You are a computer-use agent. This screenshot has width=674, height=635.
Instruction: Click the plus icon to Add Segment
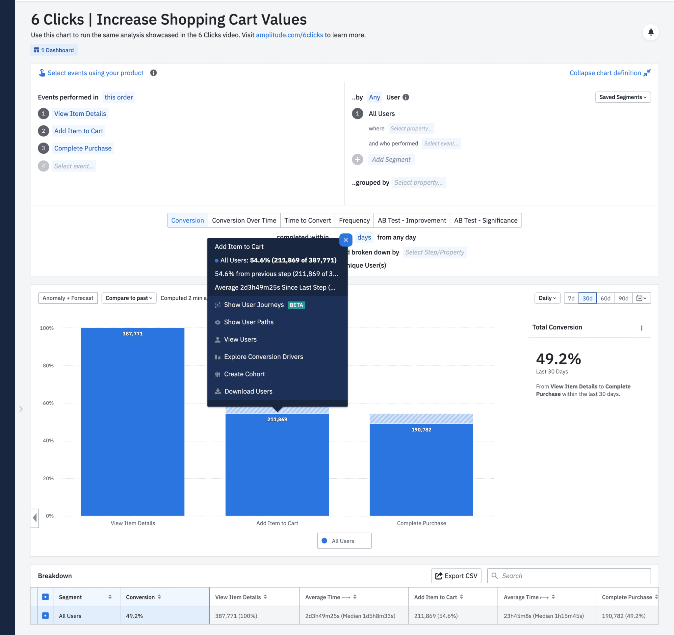pyautogui.click(x=358, y=159)
